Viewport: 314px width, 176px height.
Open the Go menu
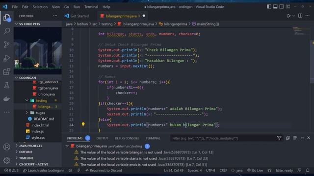tap(67, 7)
